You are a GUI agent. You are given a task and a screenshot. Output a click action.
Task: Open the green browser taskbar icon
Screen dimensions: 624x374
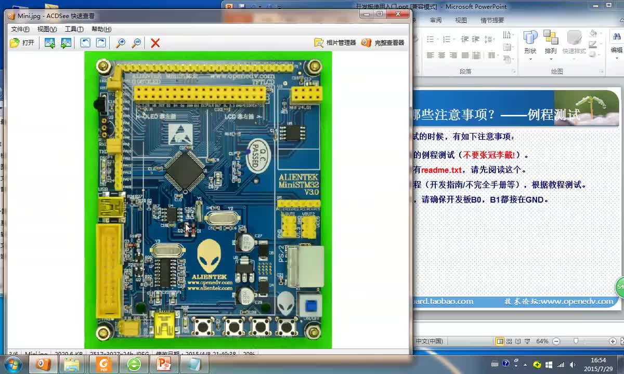(134, 364)
